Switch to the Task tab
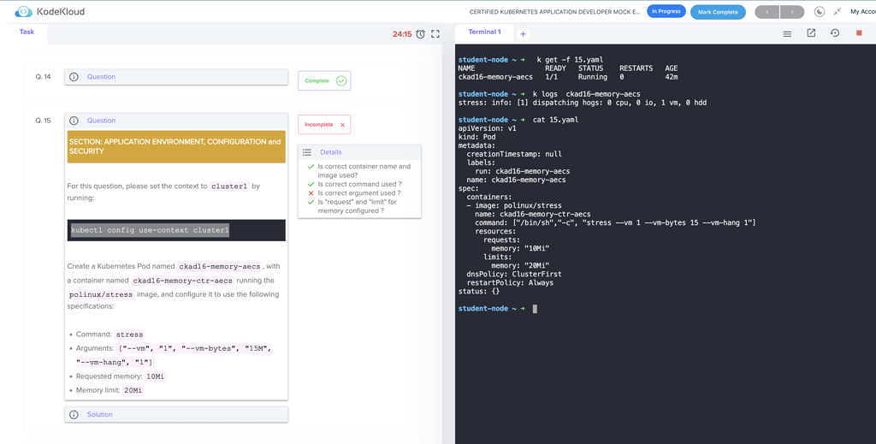 click(27, 32)
